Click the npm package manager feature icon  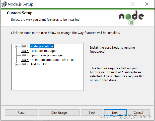coord(25,55)
